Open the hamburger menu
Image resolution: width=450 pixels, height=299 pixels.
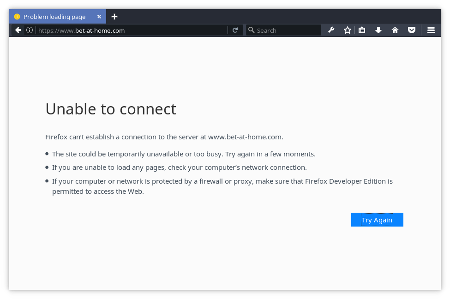(431, 30)
